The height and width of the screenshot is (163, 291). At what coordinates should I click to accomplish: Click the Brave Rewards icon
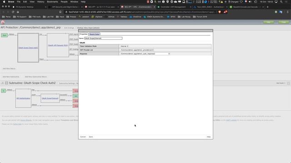pyautogui.click(x=225, y=12)
